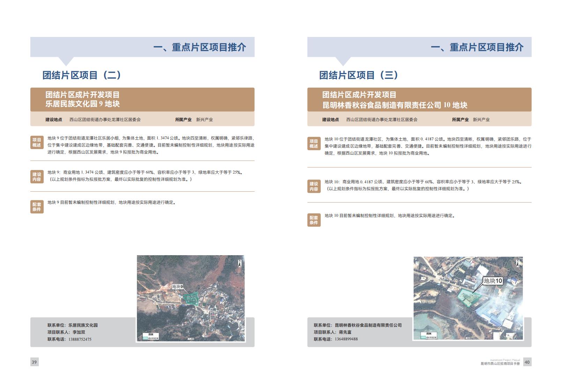Click the '配套条件' badge on page 40
This screenshot has width=562, height=384.
314,220
